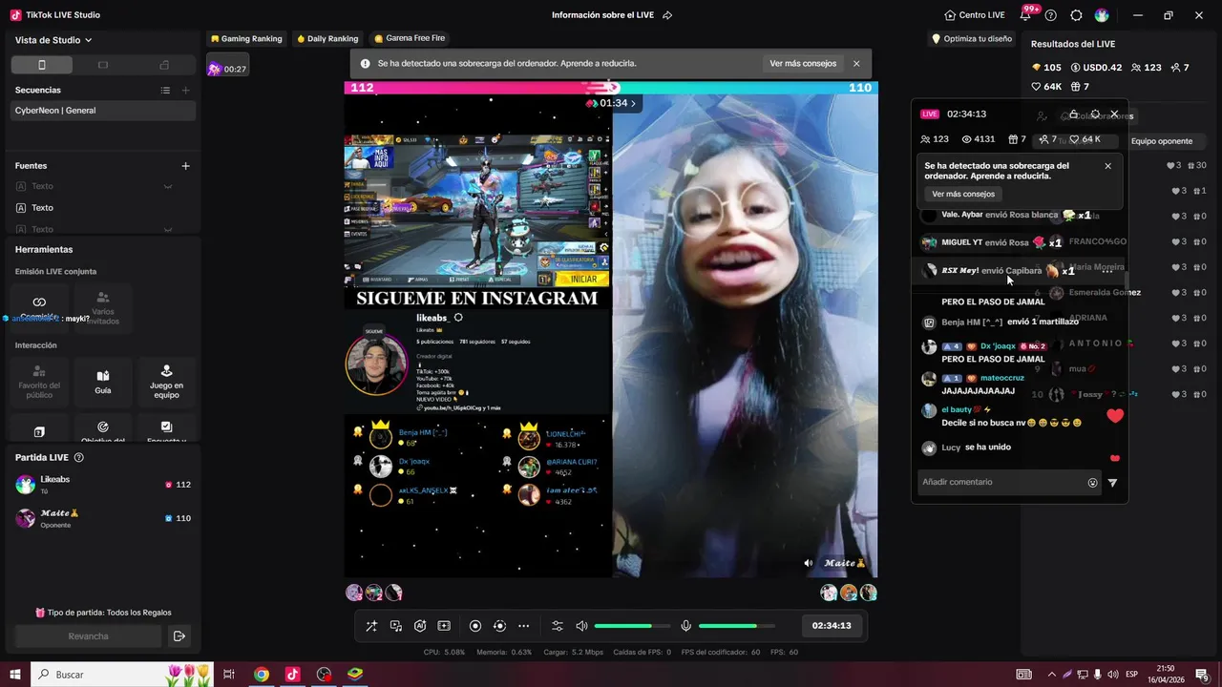
Task: Switch to Equipo oponente tab
Action: [1161, 141]
